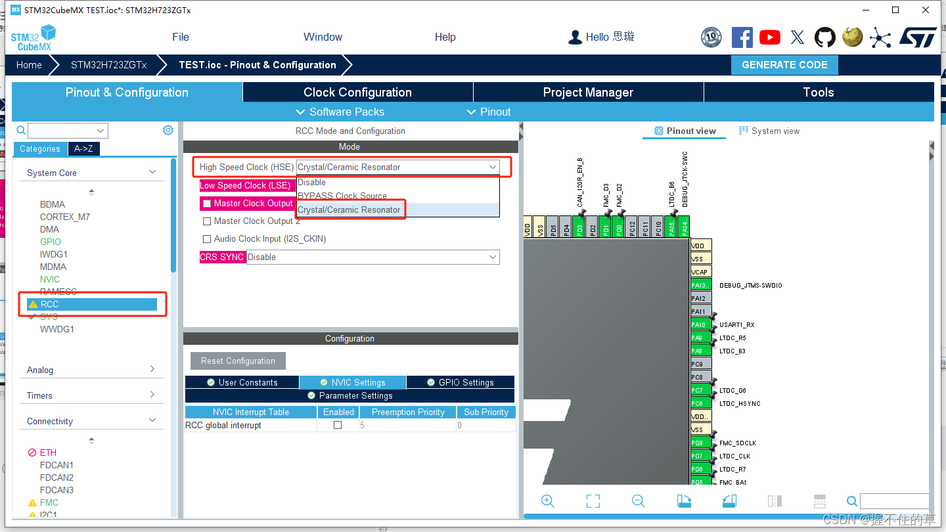Screen dimensions: 946x532
Task: Click the vertical split view icon
Action: click(775, 501)
